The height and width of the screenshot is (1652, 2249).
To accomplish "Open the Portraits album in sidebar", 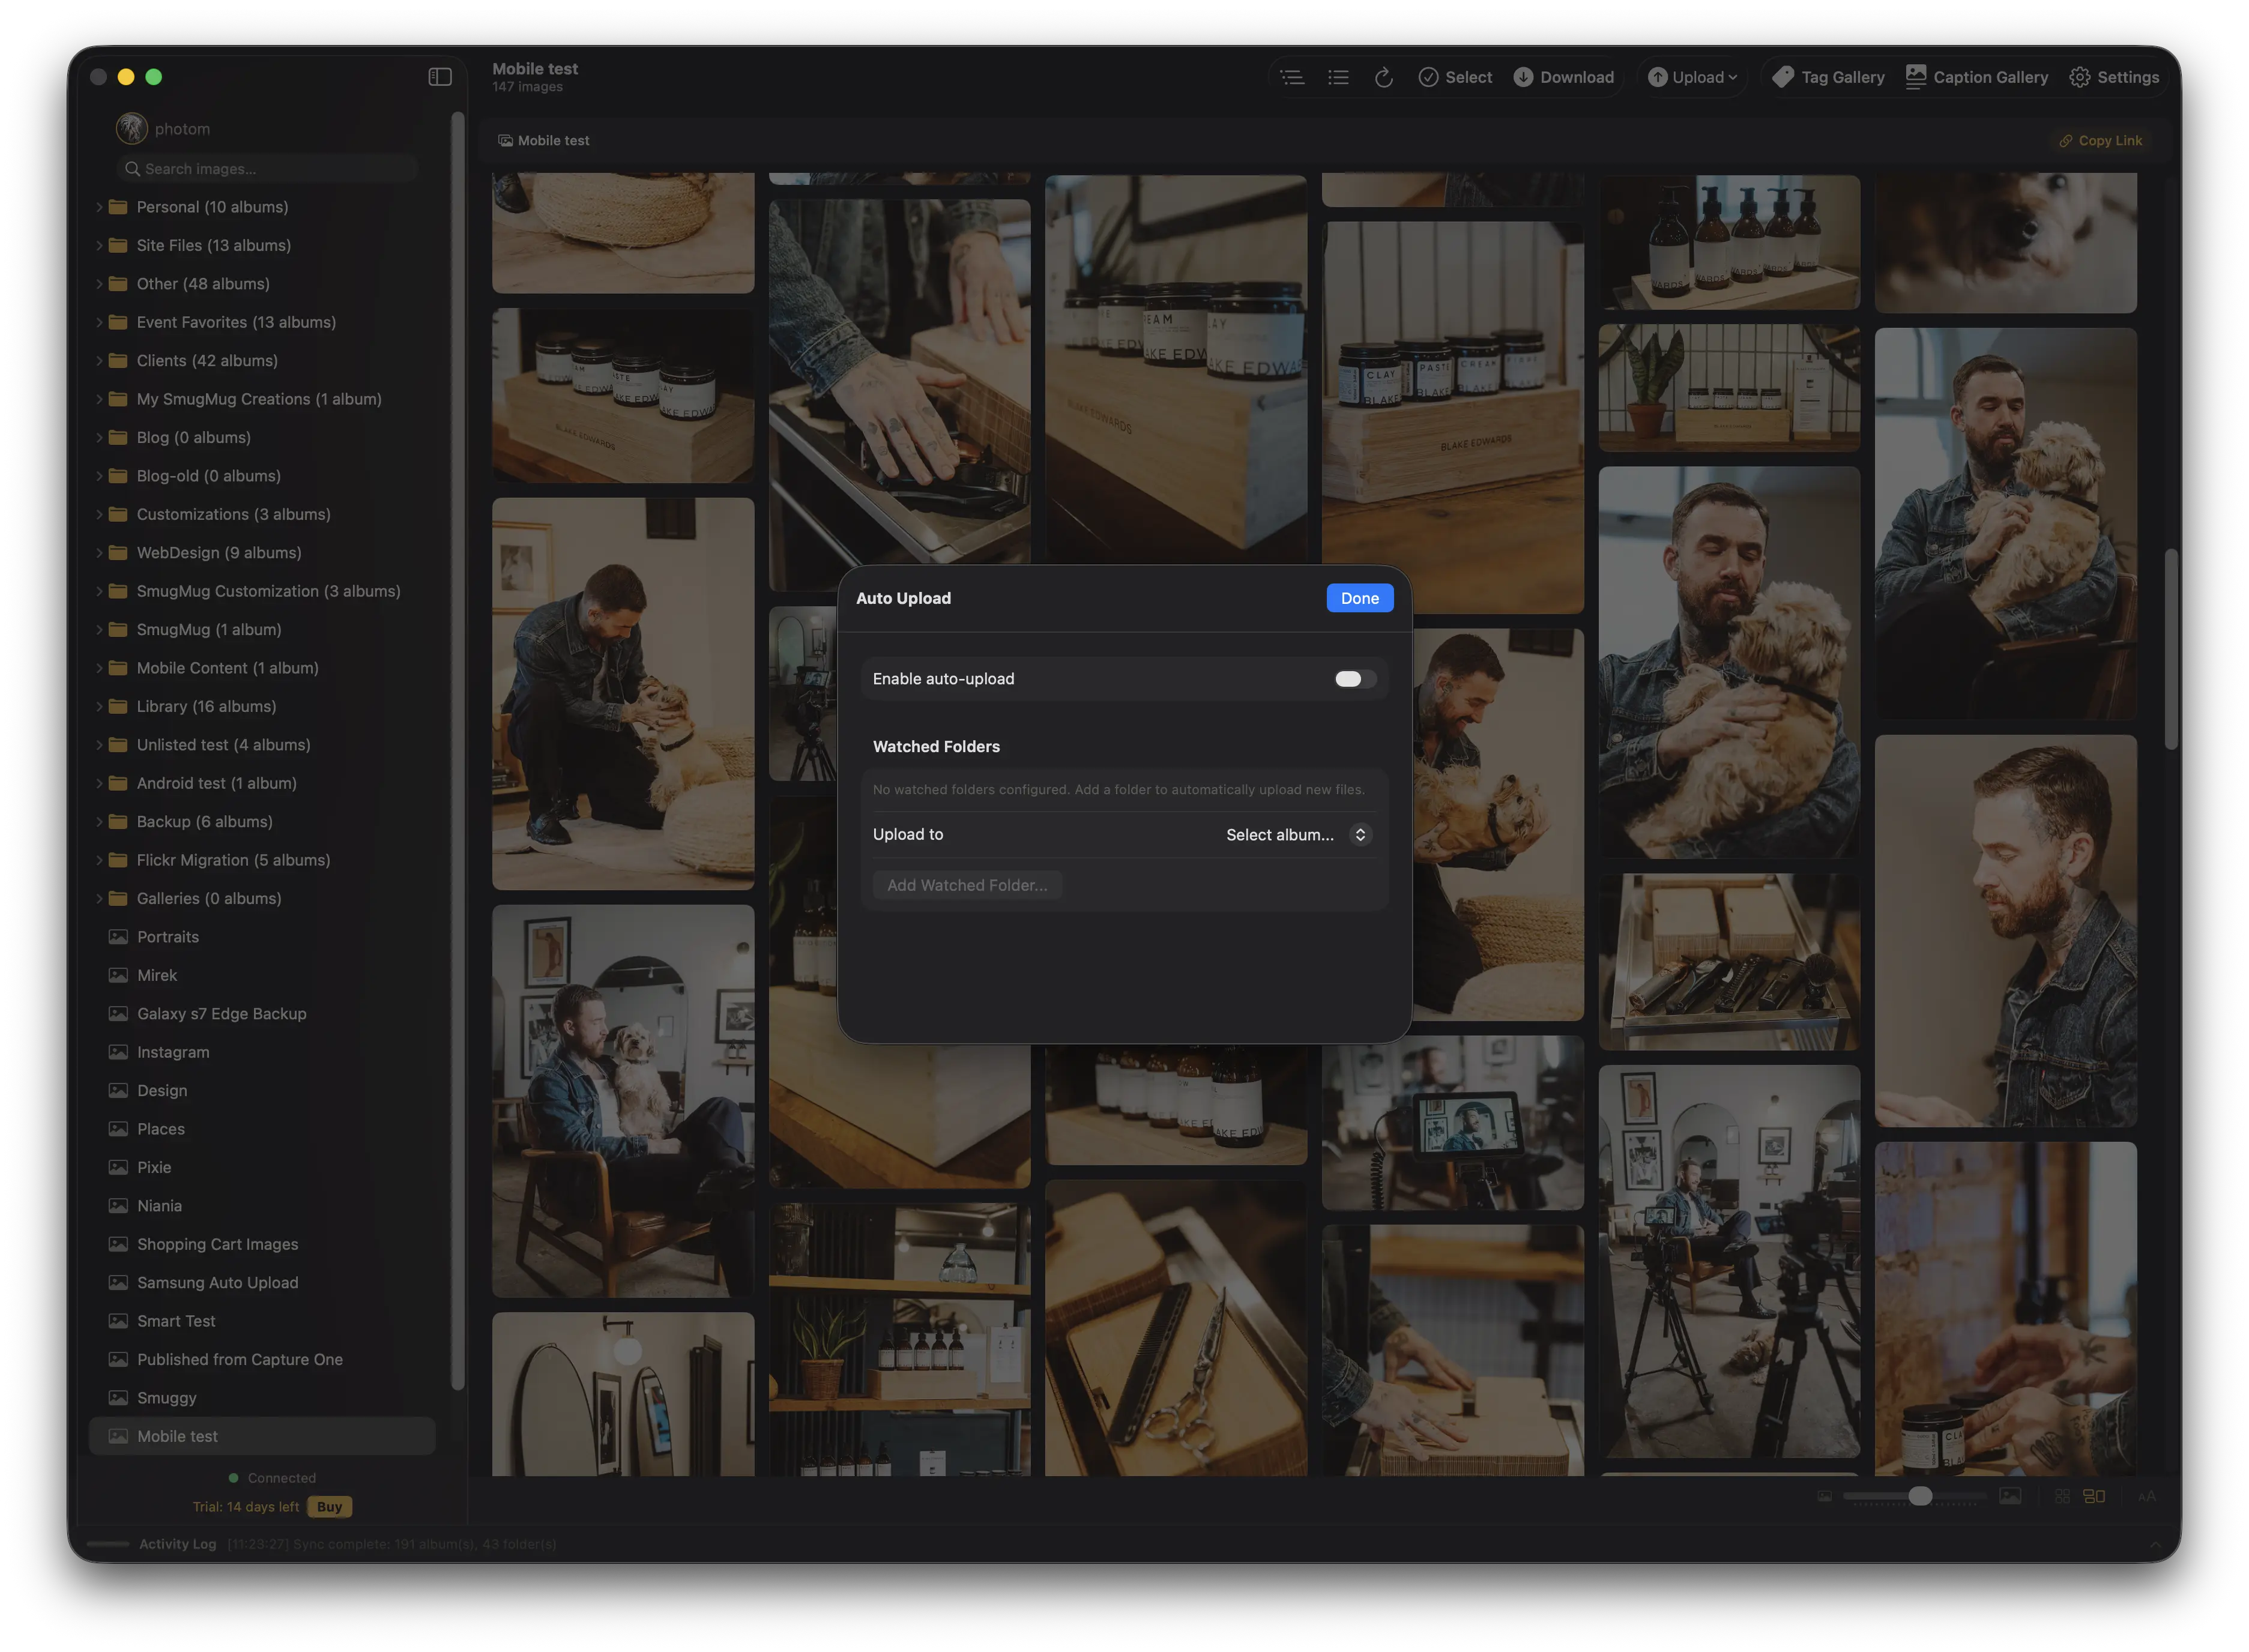I will (x=168, y=937).
